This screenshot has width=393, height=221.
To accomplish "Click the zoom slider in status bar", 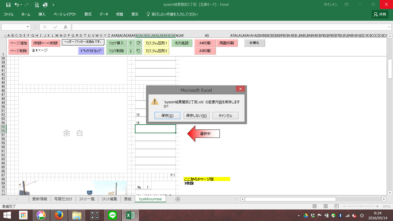I will [361, 206].
